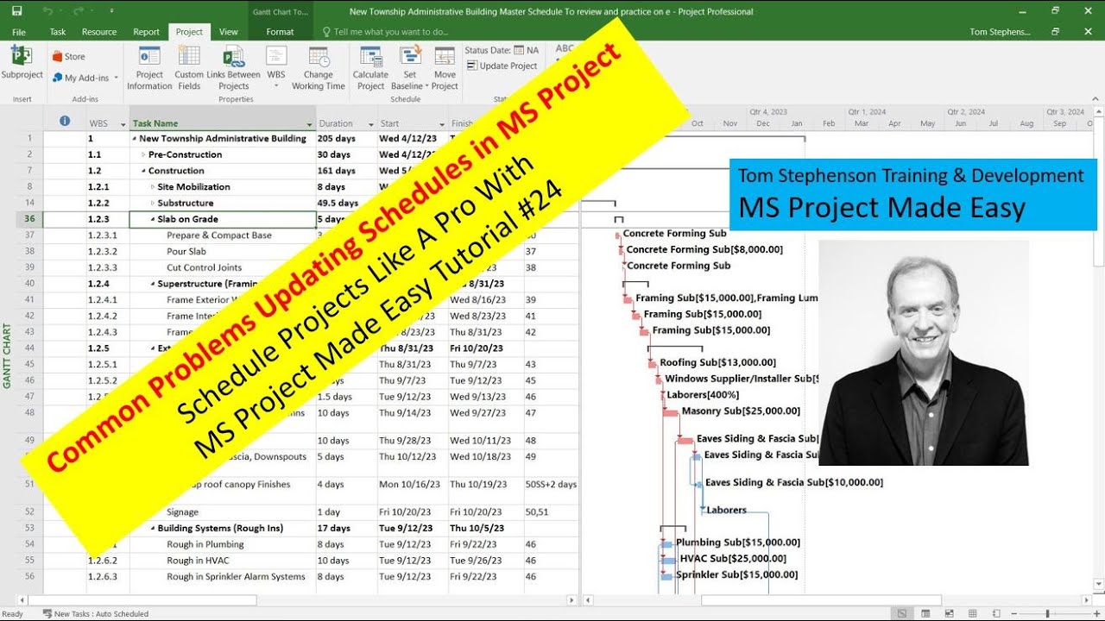This screenshot has width=1105, height=621.
Task: Open Custom Fields
Action: coord(189,67)
